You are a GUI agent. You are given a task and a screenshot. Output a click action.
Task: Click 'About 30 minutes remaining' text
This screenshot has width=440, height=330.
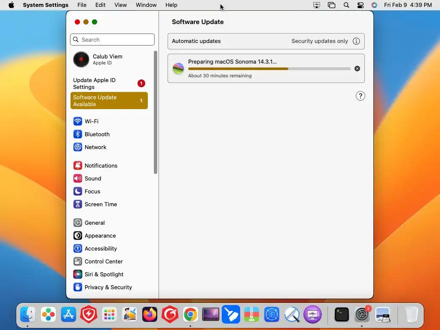(x=220, y=76)
